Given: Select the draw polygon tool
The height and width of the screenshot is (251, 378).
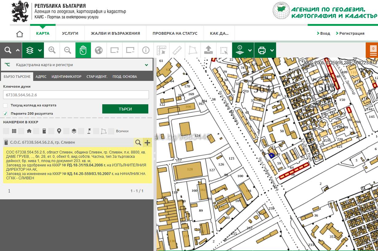Looking at the screenshot, I should pyautogui.click(x=193, y=50).
